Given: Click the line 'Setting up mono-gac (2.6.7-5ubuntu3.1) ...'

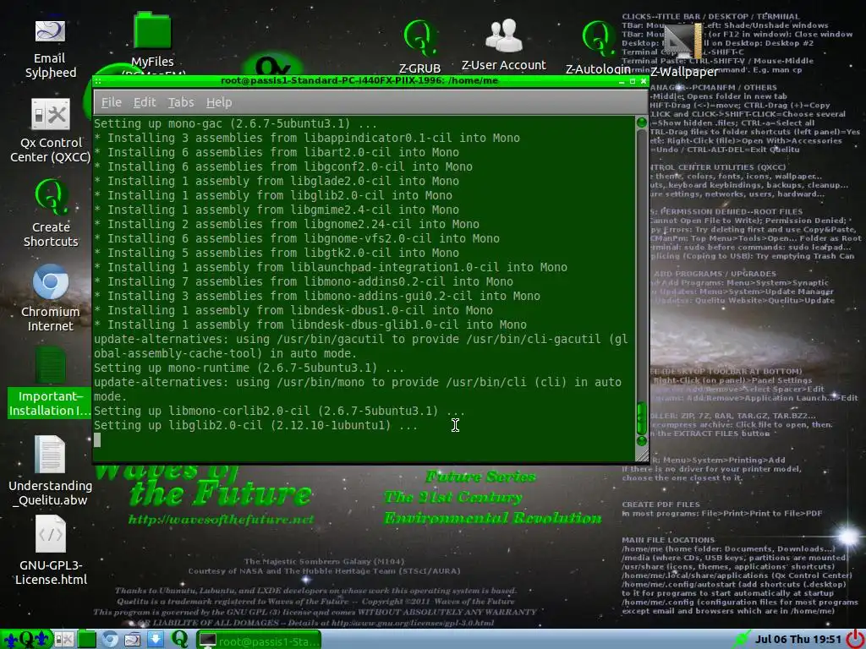Looking at the screenshot, I should tap(236, 123).
